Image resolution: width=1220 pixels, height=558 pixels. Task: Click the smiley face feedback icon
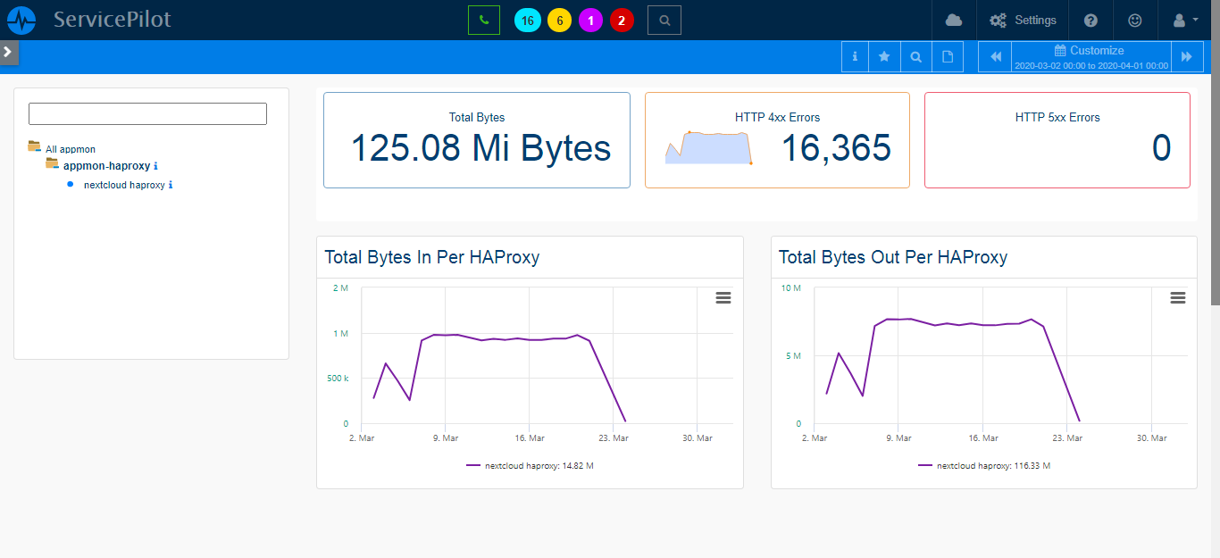(x=1135, y=20)
